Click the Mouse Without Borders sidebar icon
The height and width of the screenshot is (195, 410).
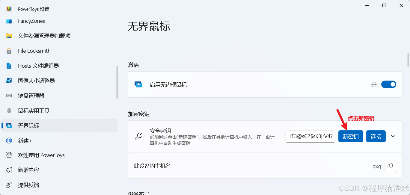(9, 126)
